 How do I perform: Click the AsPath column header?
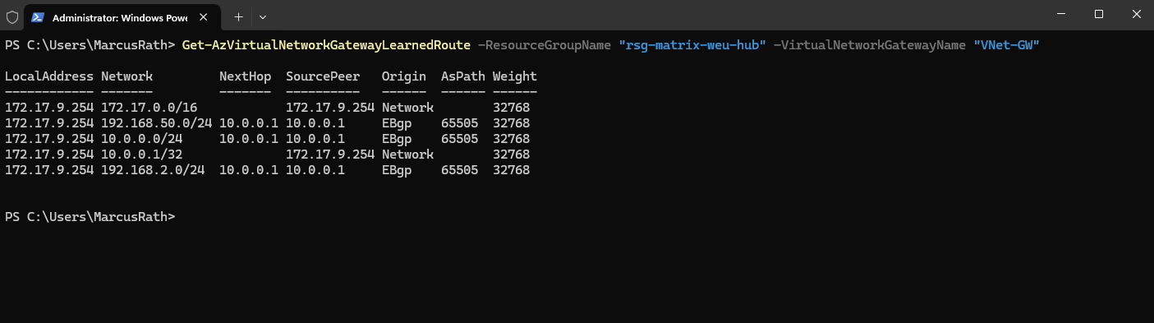pos(462,76)
